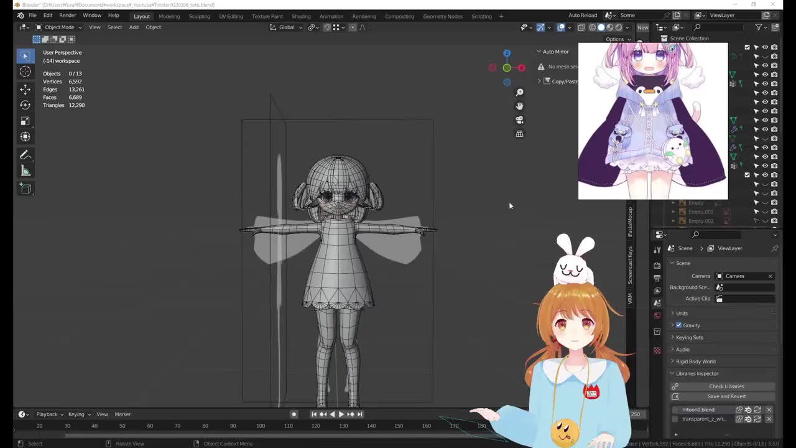
Task: Toggle X-ray mode
Action: [581, 27]
